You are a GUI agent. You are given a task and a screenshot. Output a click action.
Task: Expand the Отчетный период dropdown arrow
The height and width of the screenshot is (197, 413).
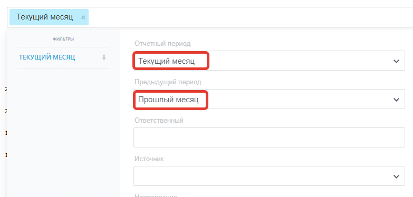[x=396, y=61]
